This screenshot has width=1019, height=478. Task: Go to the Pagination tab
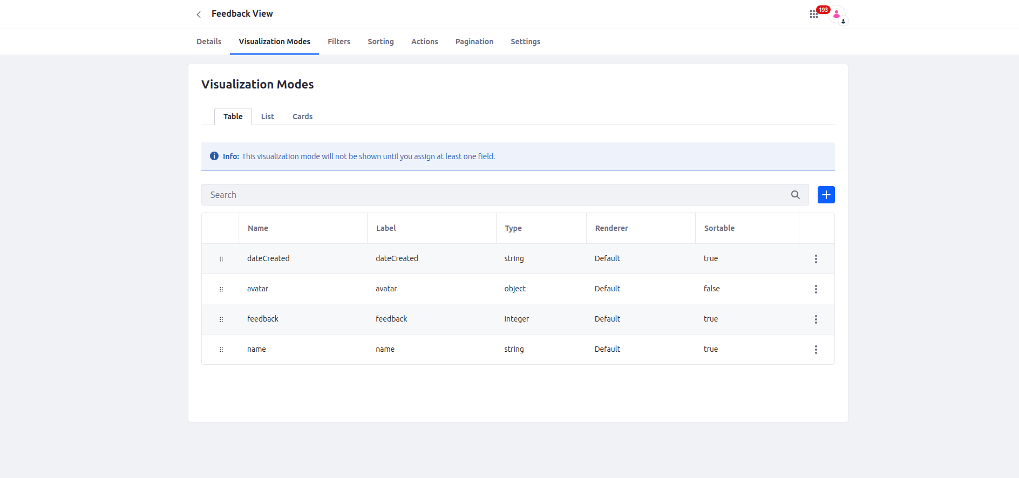click(474, 42)
